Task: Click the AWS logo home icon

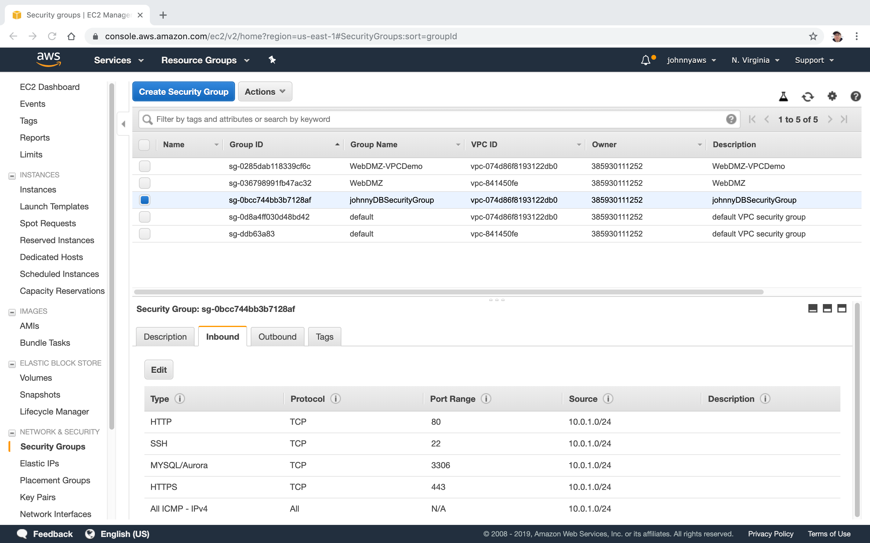Action: click(x=49, y=60)
